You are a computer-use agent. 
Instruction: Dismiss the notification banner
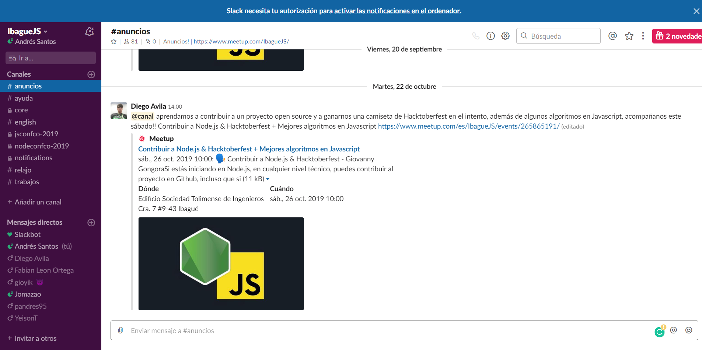click(696, 11)
